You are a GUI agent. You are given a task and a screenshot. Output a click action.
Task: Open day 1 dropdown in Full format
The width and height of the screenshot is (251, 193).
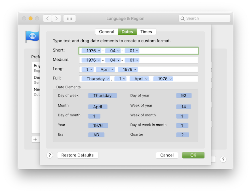tap(120, 79)
